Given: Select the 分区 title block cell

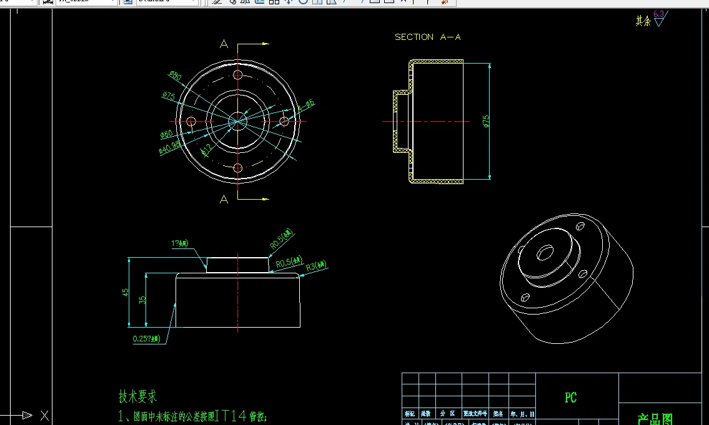Looking at the screenshot, I should (448, 414).
